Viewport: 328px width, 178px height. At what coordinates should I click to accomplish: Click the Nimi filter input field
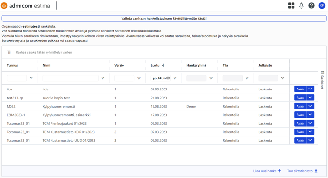coord(71,78)
